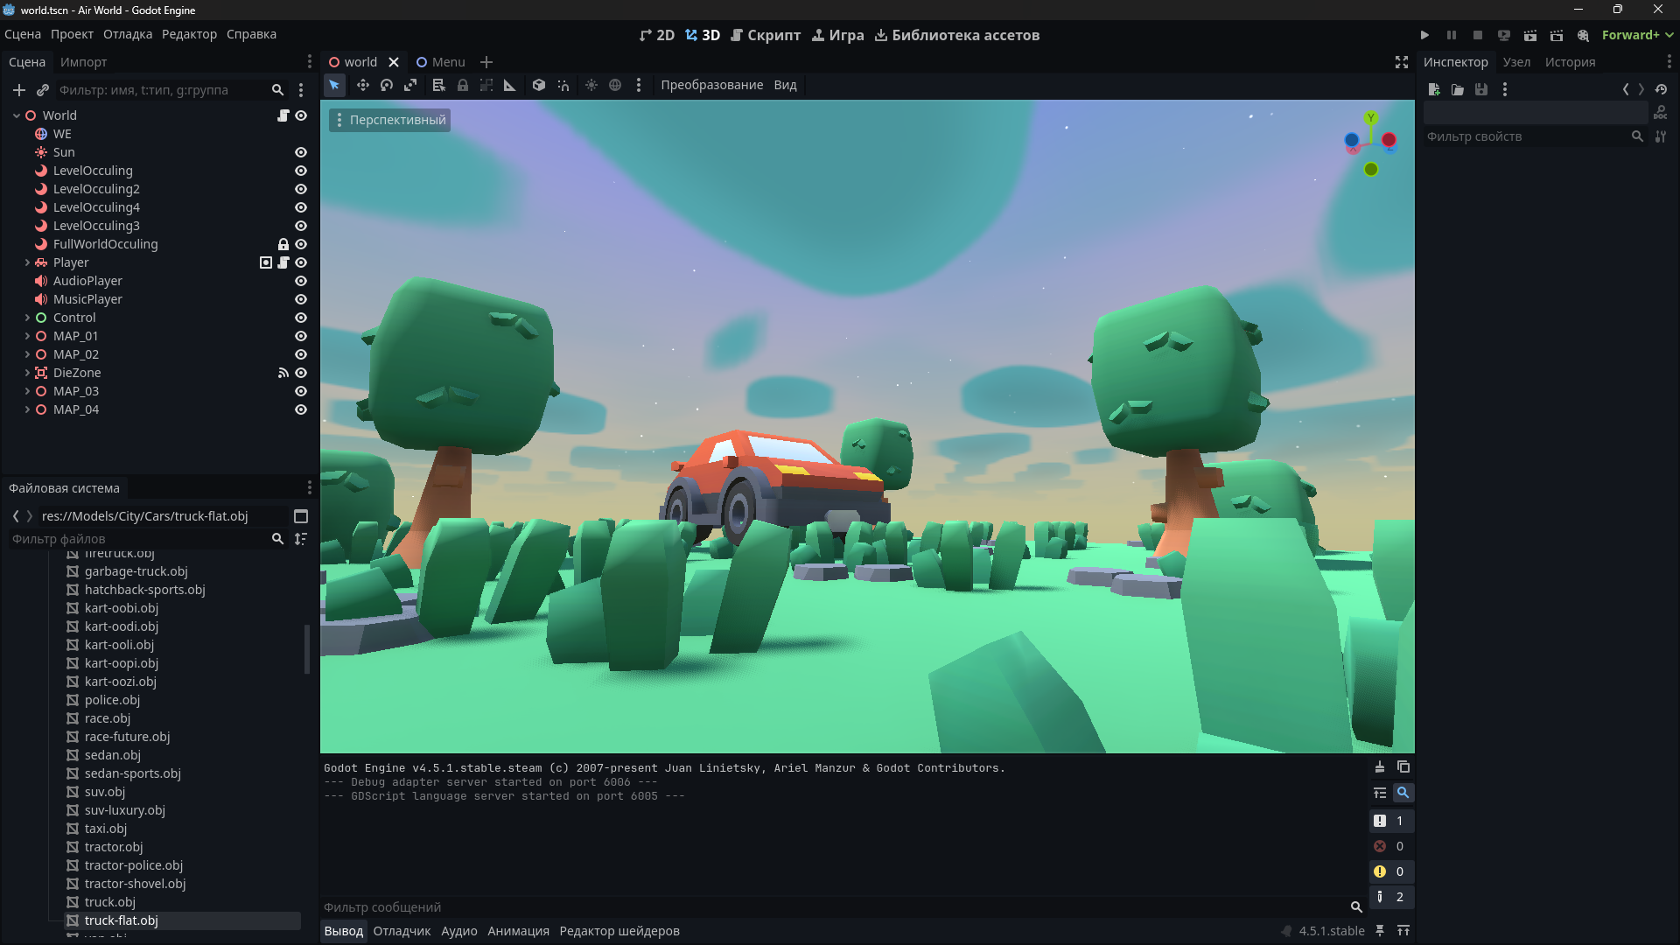Select the Move mode tool
1680x945 pixels.
click(362, 85)
